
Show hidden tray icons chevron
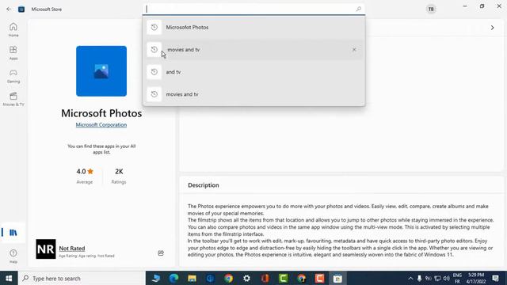pos(410,278)
